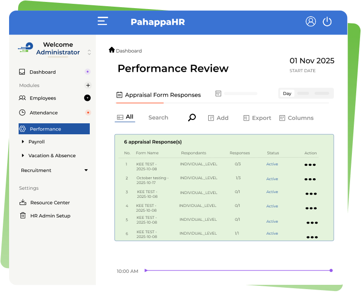The image size is (361, 292).
Task: Select the Day view toggle
Action: tap(287, 94)
